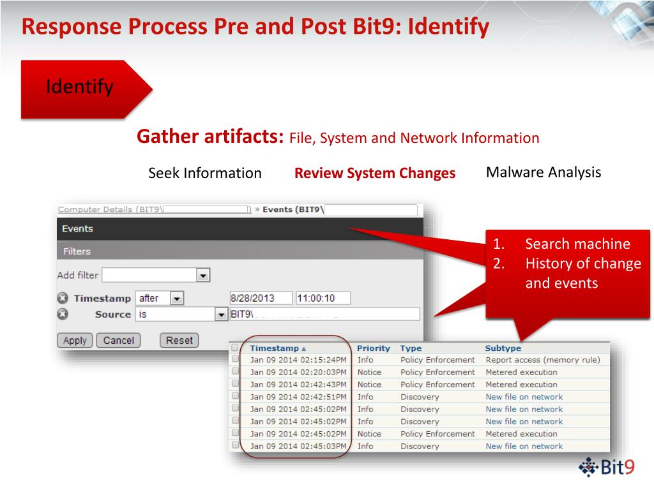Click Notice priority in 02:20:03PM row
The height and width of the screenshot is (490, 654).
point(369,372)
